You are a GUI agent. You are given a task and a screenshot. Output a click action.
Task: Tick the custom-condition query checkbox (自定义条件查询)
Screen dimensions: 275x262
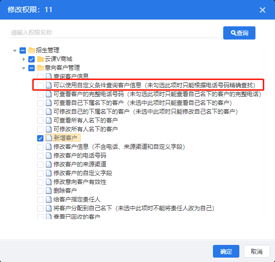pyautogui.click(x=40, y=85)
